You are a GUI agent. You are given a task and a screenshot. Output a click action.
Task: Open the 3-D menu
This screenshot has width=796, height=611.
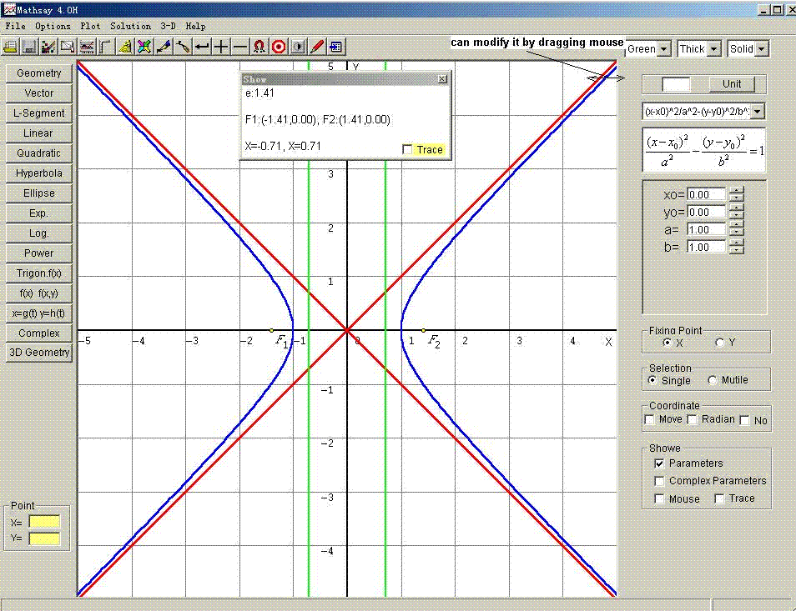coord(168,26)
